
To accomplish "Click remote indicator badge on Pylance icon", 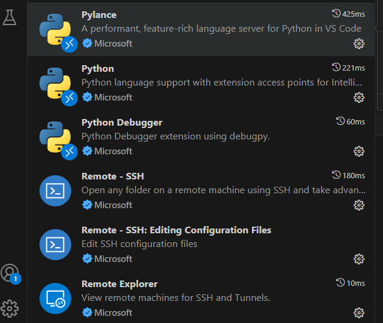I will (69, 44).
